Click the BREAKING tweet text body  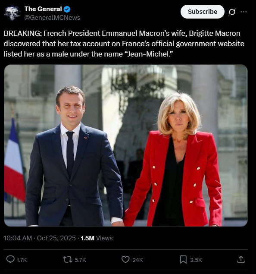(x=124, y=44)
